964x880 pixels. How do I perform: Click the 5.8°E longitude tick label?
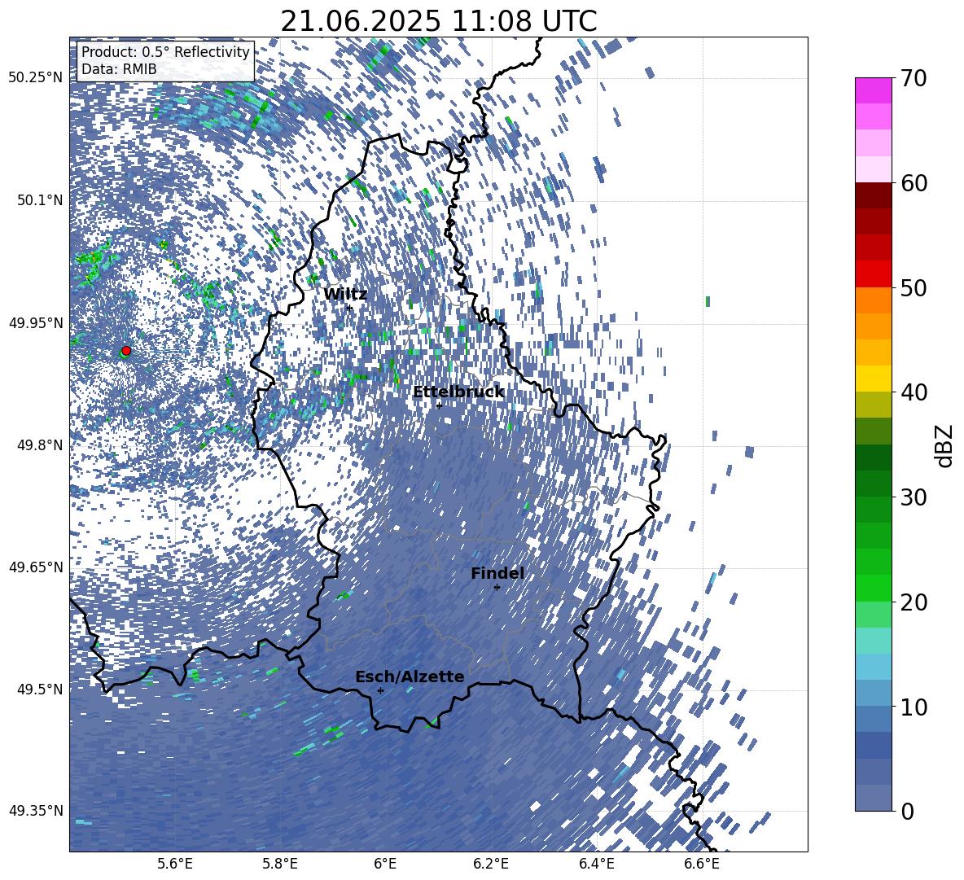[280, 864]
